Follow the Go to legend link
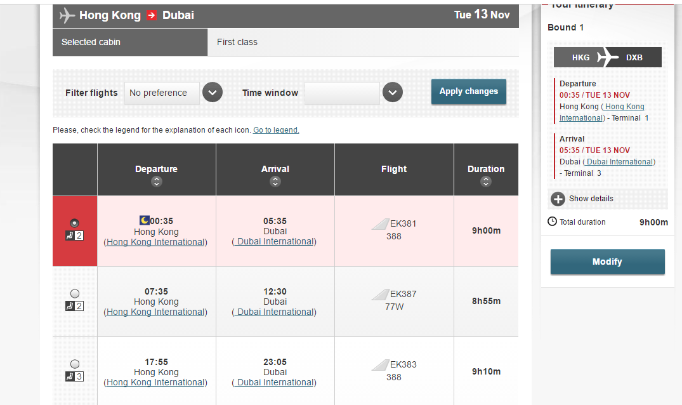 (x=276, y=130)
